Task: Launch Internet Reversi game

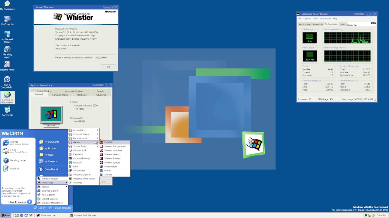Action: click(115, 158)
